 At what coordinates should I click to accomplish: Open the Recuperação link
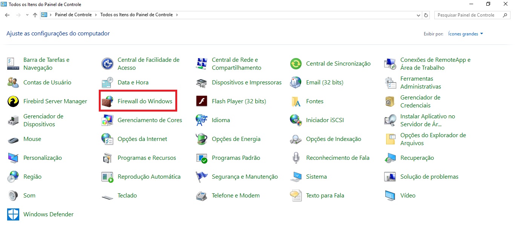tap(417, 158)
